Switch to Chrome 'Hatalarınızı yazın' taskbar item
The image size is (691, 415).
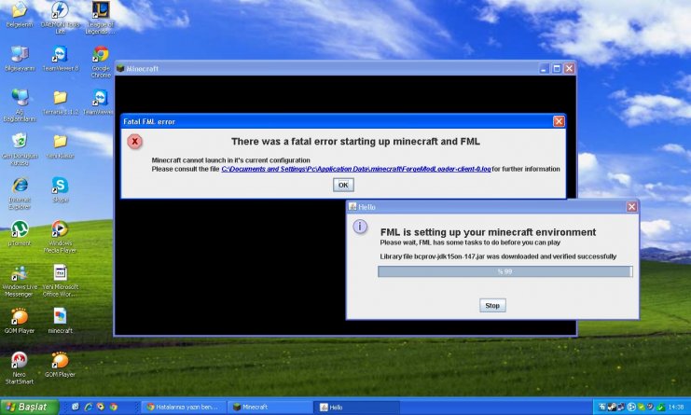pyautogui.click(x=185, y=407)
